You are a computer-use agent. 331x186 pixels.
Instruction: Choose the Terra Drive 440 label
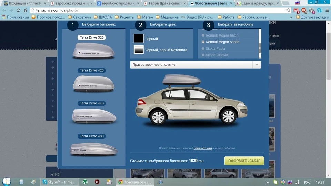pos(92,103)
